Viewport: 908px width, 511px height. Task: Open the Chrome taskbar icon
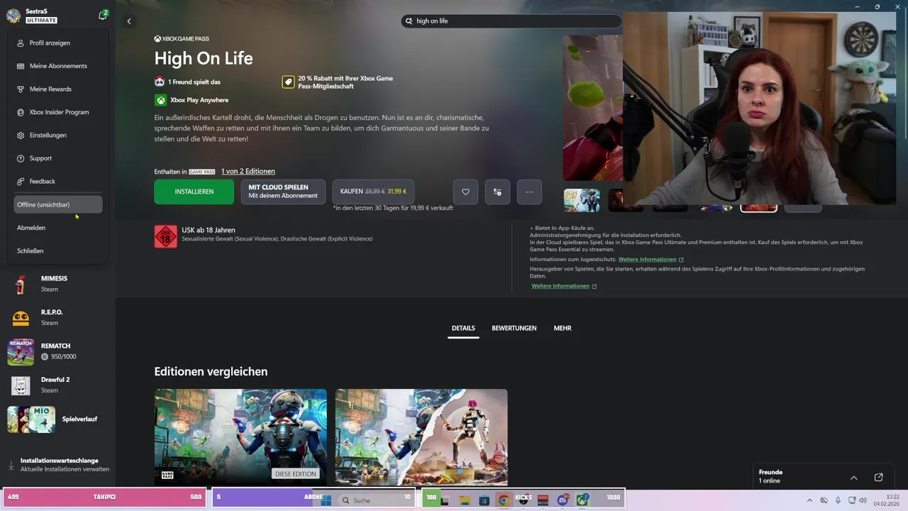pos(503,500)
